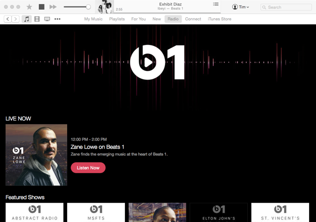The width and height of the screenshot is (316, 222).
Task: Switch to the My Music tab
Action: tap(93, 19)
